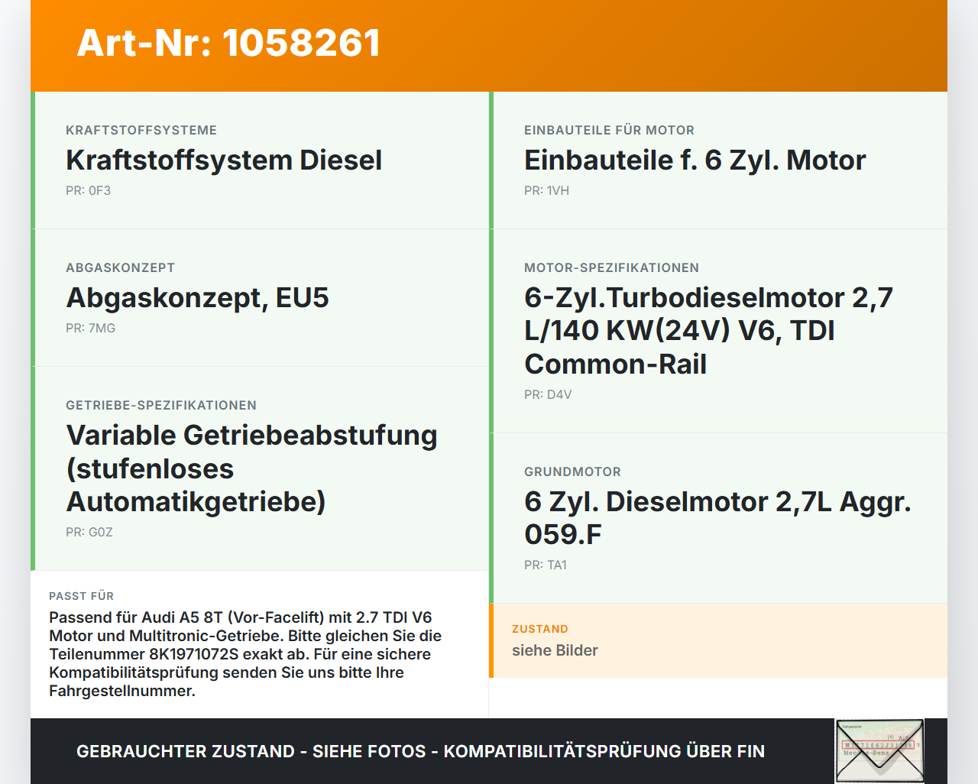Viewport: 978px width, 784px height.
Task: Click EINBAUTEILE FÜR MOTOR label
Action: 609,130
